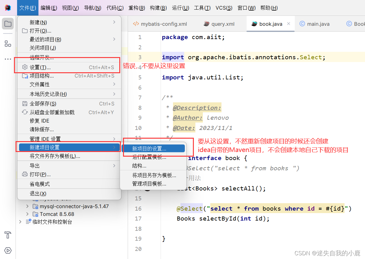Click the MyBatis bird icon on query.xml tab
Screen dimensions: 365x259
pyautogui.click(x=207, y=24)
